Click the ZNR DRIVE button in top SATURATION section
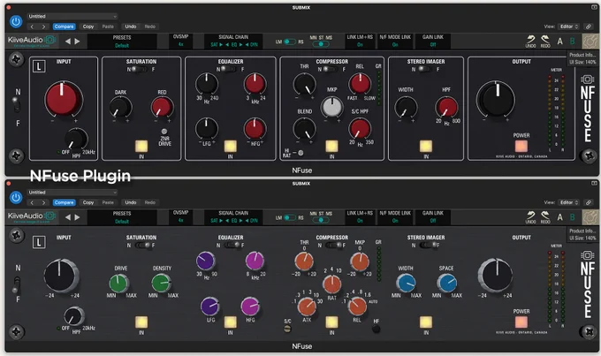 (x=164, y=132)
